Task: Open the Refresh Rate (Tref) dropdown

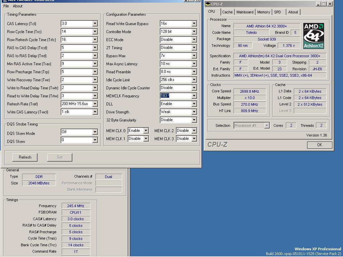Action: coord(95,104)
